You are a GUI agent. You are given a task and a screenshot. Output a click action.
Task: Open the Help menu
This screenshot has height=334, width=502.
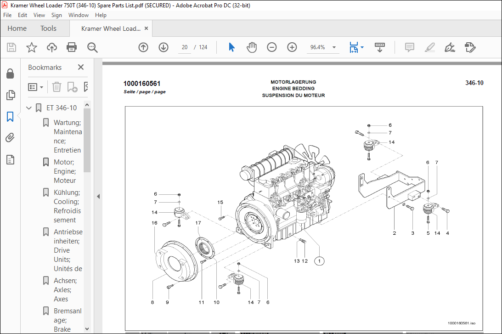point(101,15)
